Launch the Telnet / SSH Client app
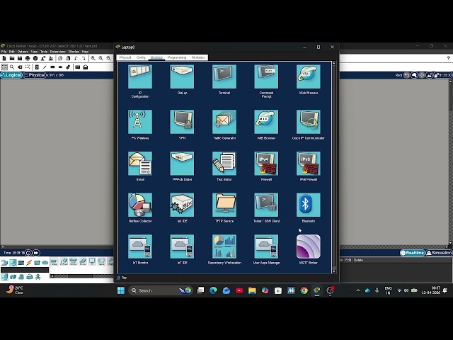This screenshot has width=453, height=340. coord(266,205)
